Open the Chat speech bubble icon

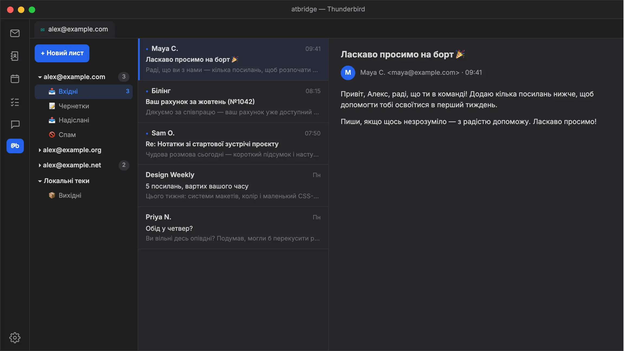15,125
